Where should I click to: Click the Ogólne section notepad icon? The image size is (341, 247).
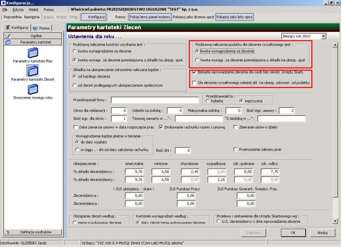tap(8, 36)
